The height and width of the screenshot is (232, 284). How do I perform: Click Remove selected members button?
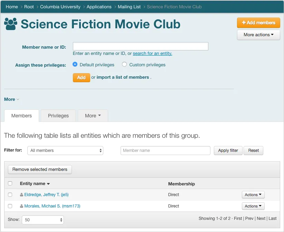40,170
